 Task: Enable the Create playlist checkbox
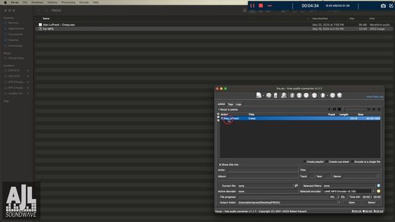point(304,162)
